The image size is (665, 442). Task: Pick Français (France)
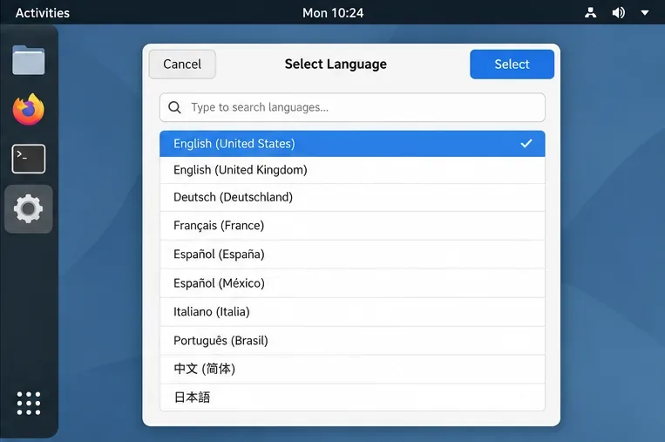tap(352, 226)
